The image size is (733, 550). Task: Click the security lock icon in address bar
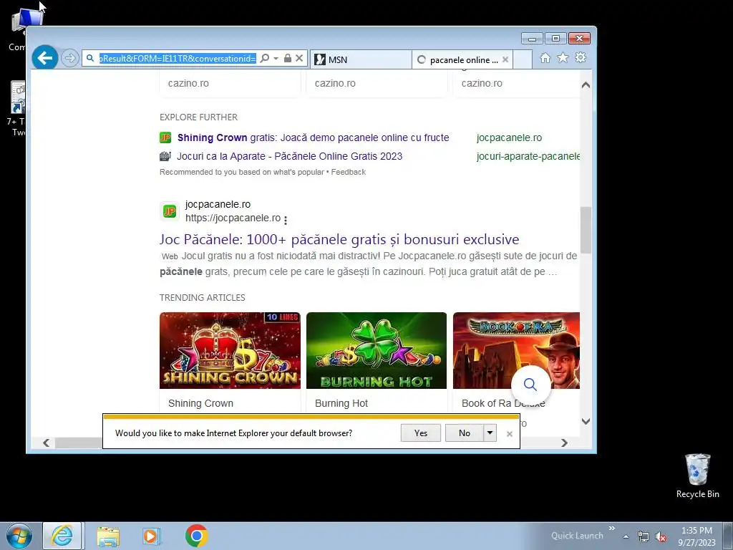tap(288, 59)
